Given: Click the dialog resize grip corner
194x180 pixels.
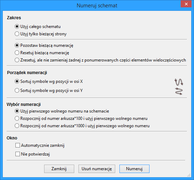Looking at the screenshot, I should tap(189, 175).
